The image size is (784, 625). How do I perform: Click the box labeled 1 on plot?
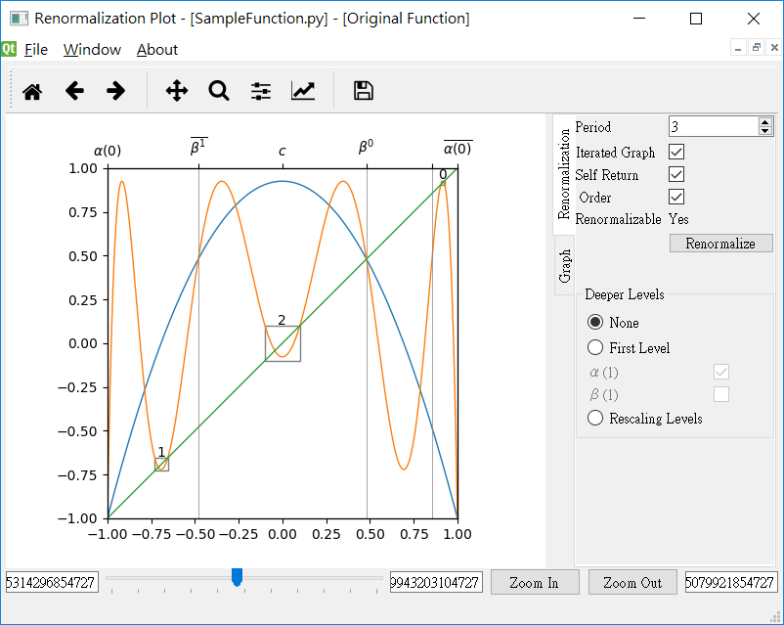tap(161, 465)
